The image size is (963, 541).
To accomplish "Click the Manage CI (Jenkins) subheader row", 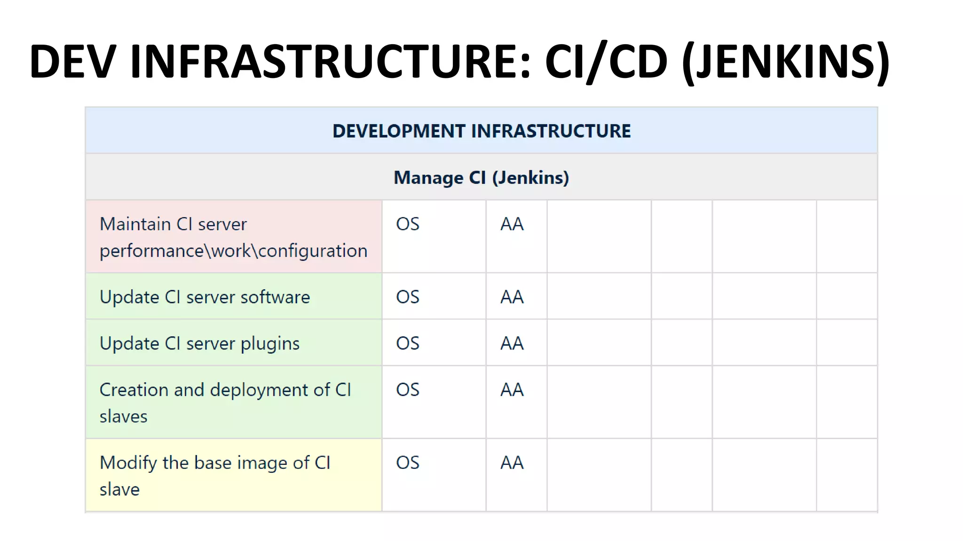I will tap(481, 178).
